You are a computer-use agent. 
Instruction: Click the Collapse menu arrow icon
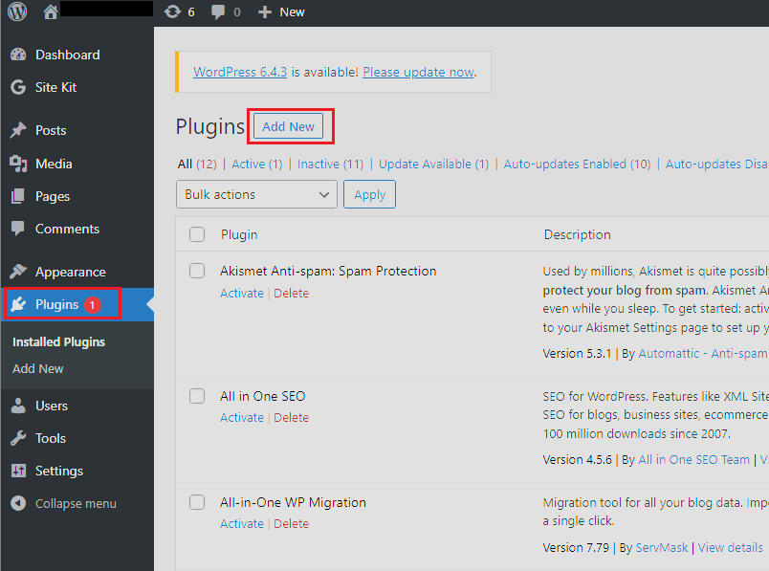click(x=18, y=503)
